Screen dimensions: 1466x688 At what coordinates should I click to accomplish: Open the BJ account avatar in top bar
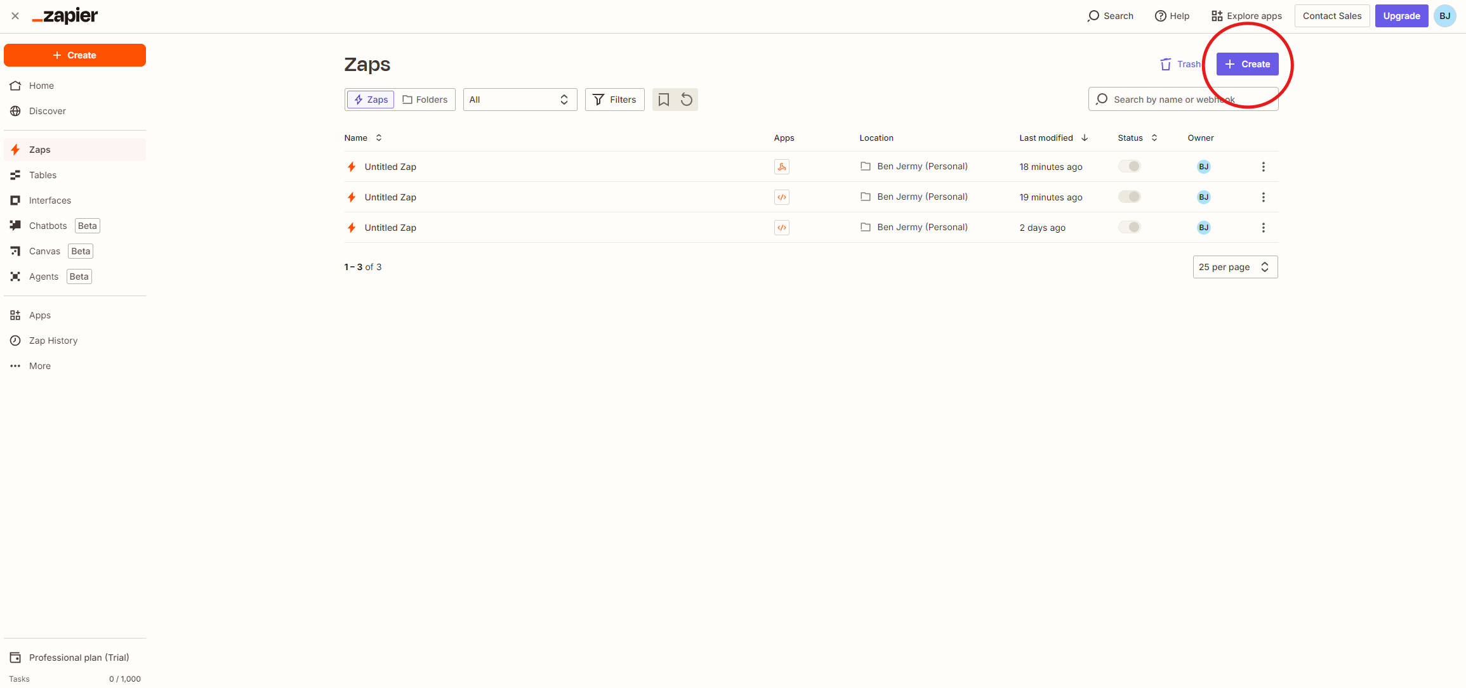(1444, 16)
